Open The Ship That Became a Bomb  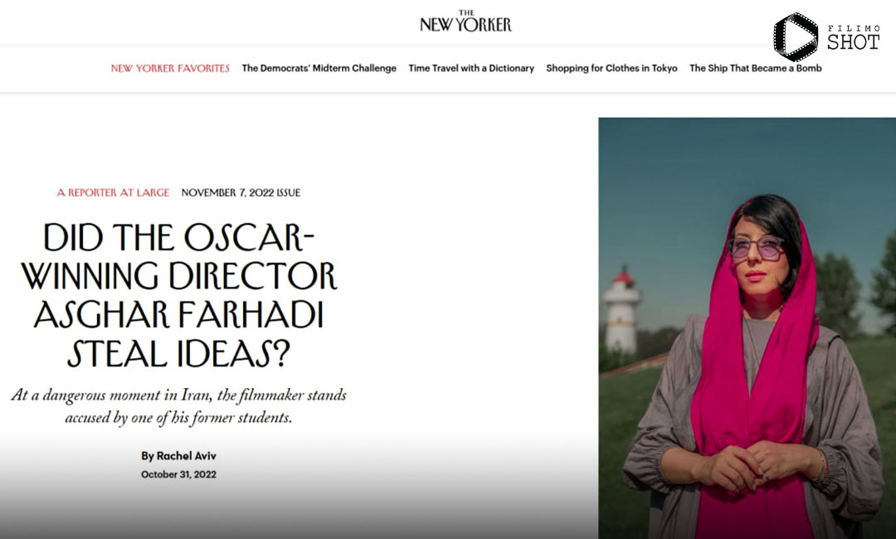pyautogui.click(x=756, y=68)
